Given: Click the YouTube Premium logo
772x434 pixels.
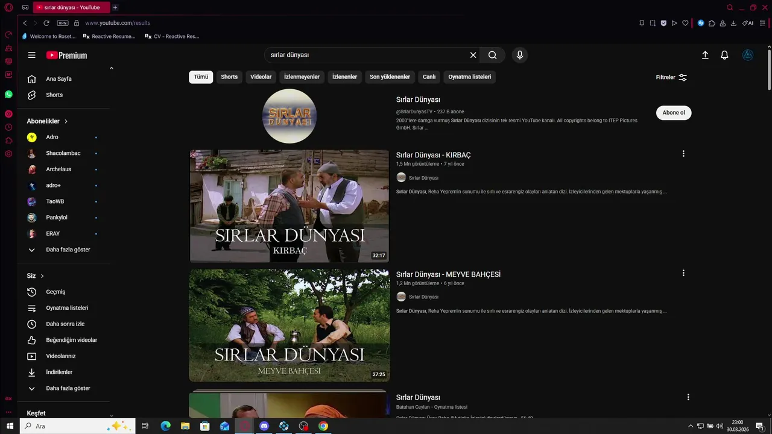Looking at the screenshot, I should coord(66,55).
